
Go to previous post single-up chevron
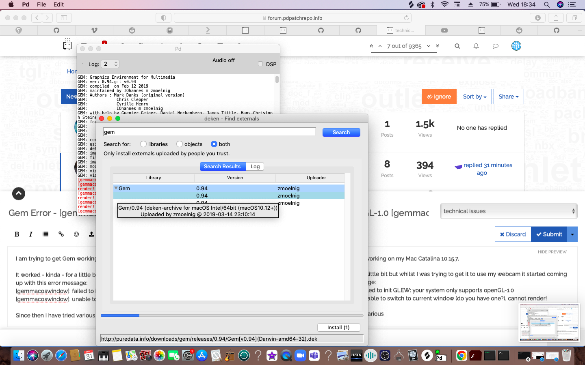[380, 46]
